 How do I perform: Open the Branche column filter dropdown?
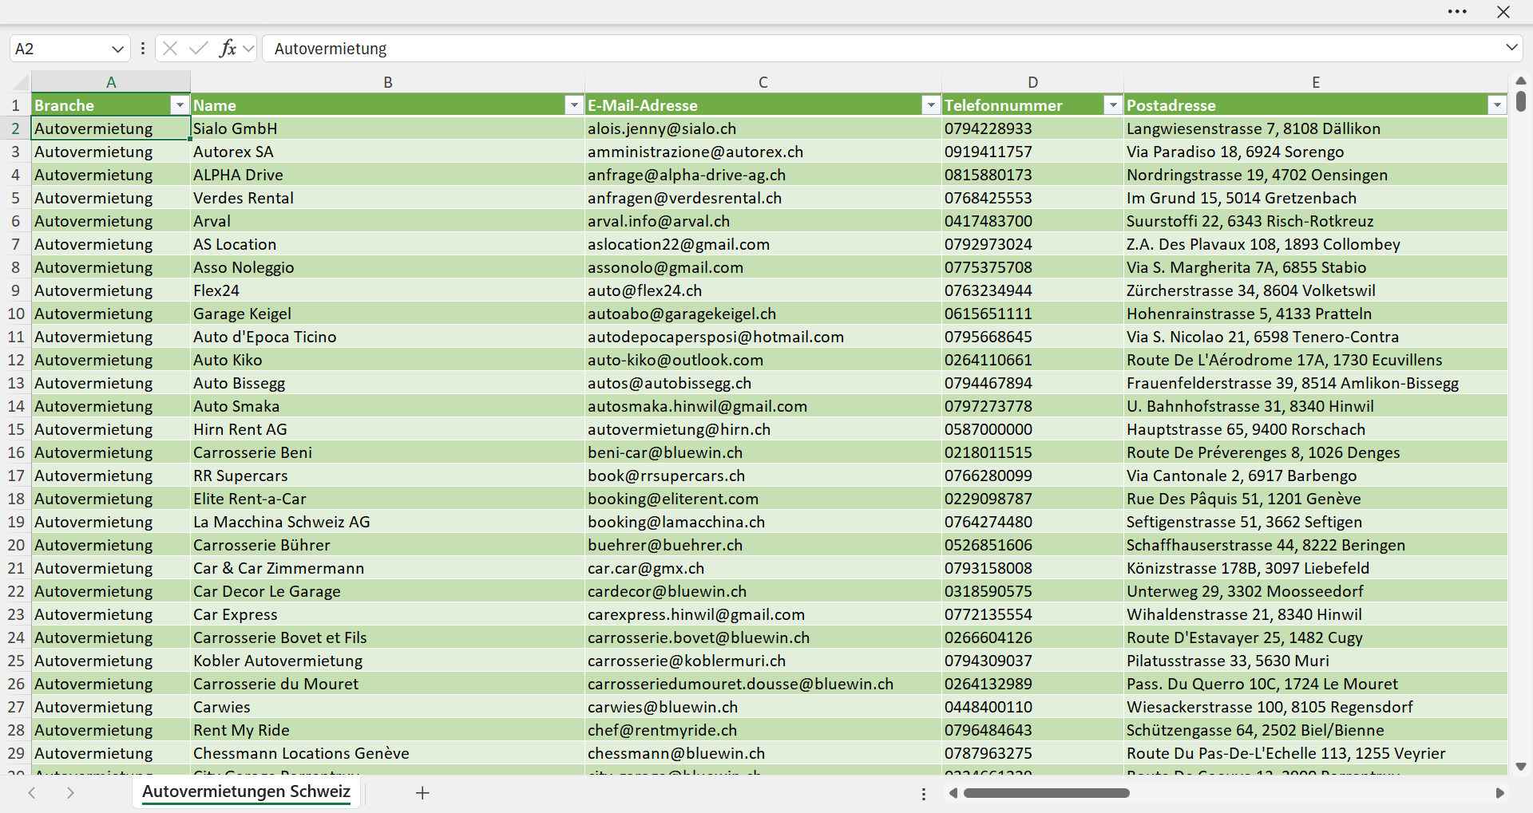180,105
